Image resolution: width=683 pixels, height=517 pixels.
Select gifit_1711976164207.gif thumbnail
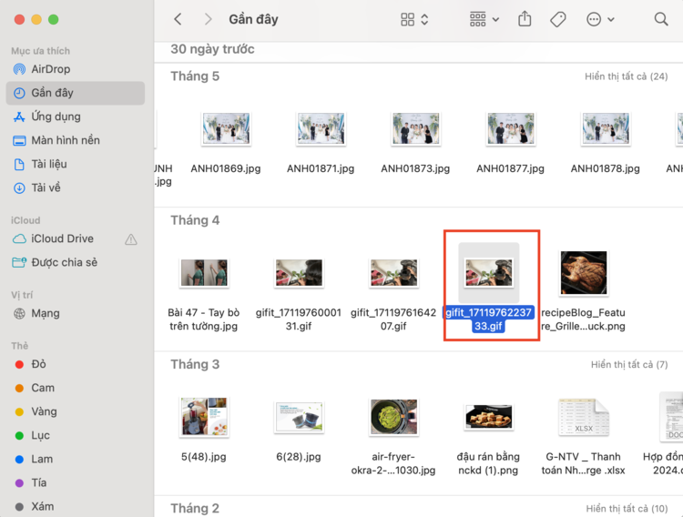point(393,273)
